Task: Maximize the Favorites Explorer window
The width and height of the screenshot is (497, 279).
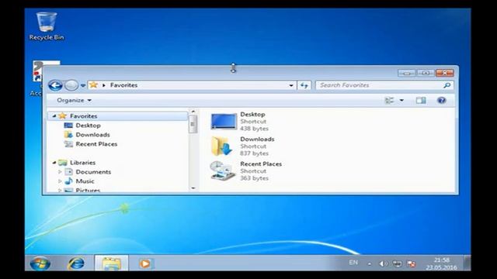Action: coord(426,73)
